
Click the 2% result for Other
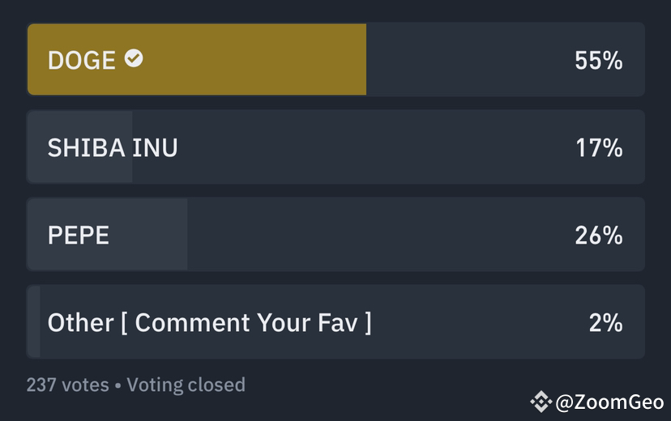click(605, 323)
